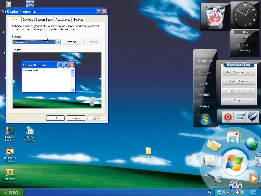Viewport: 261px width, 196px height.
Task: Click the red square tray icon
Action: tap(238, 192)
